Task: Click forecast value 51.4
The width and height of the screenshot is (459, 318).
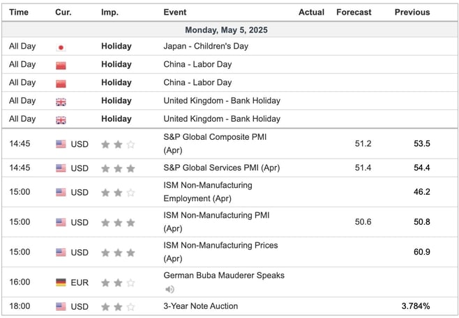Action: (363, 168)
